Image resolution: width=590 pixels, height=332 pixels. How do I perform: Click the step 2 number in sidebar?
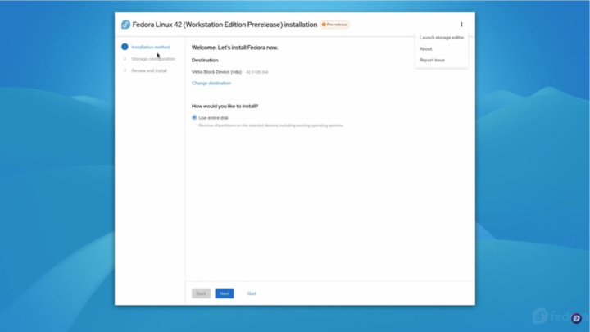(125, 59)
